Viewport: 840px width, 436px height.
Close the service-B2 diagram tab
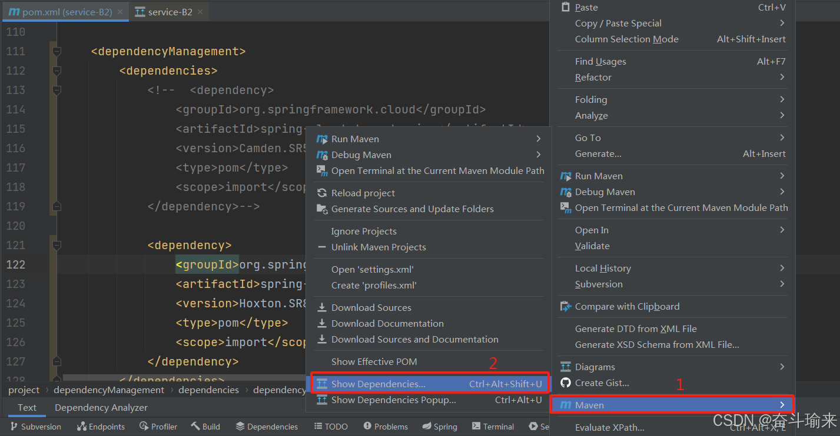[201, 12]
